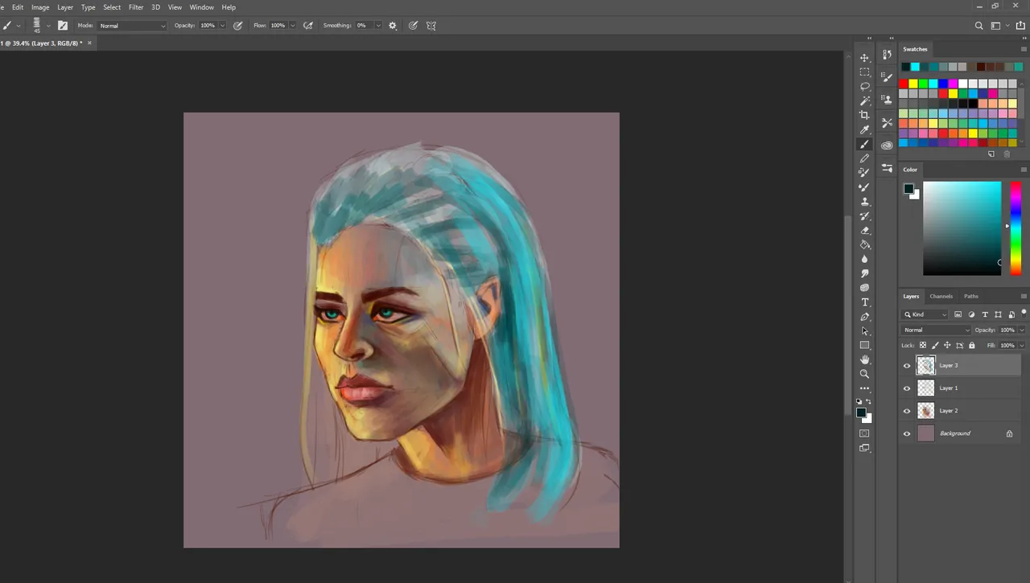Image resolution: width=1030 pixels, height=583 pixels.
Task: Hide the Background layer eye icon
Action: pos(907,433)
